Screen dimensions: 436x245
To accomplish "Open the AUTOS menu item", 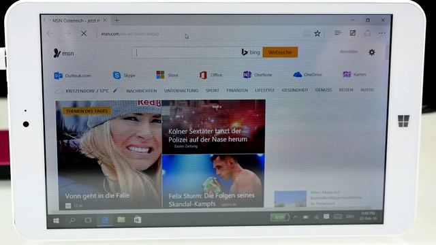I will click(x=367, y=90).
